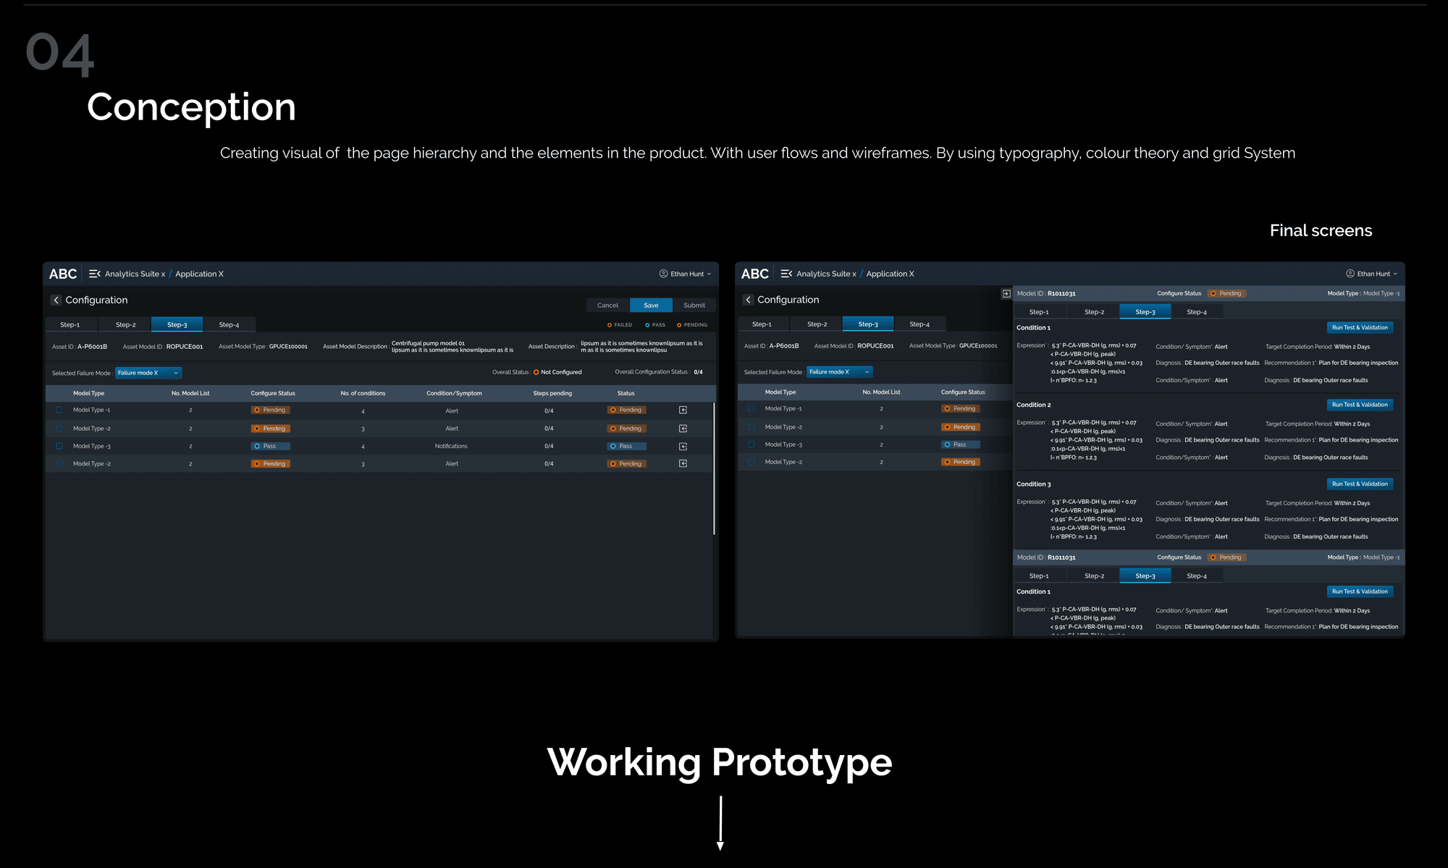Click the FAILED legend indicator
The width and height of the screenshot is (1448, 868).
(x=620, y=325)
